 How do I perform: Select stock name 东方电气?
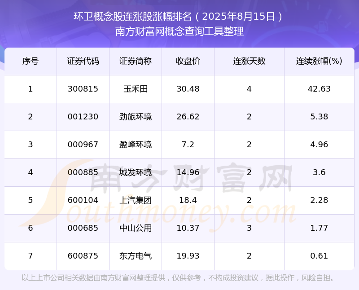pos(136,256)
